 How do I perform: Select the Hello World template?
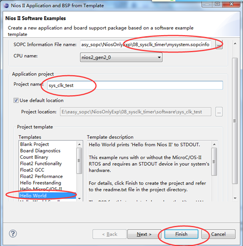[x=47, y=196]
